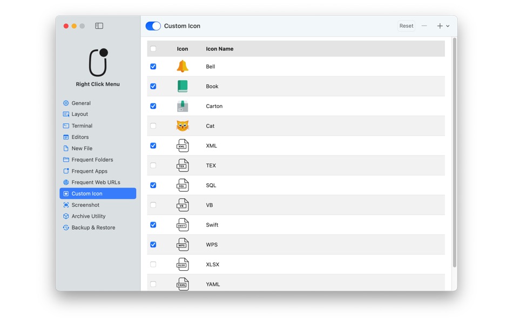513x321 pixels.
Task: Click the Swift file icon
Action: (183, 225)
